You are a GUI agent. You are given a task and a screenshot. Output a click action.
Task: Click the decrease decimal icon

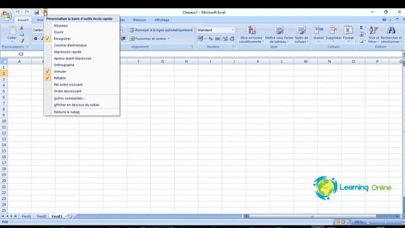[232, 39]
